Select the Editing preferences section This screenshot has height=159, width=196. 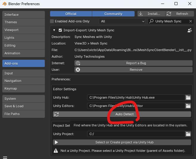click(x=24, y=45)
